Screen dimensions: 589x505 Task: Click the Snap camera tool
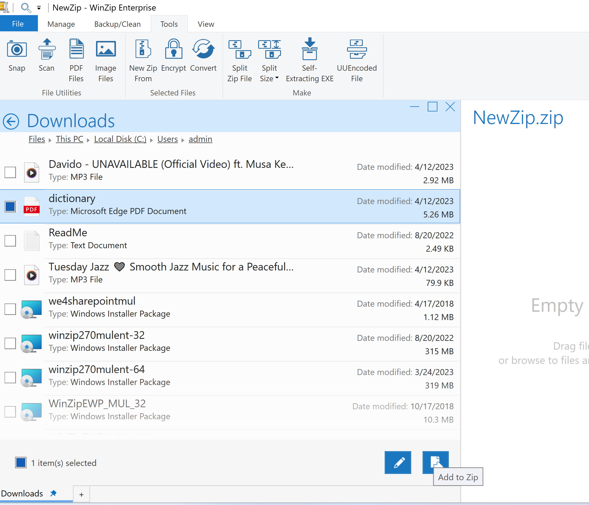[x=17, y=56]
